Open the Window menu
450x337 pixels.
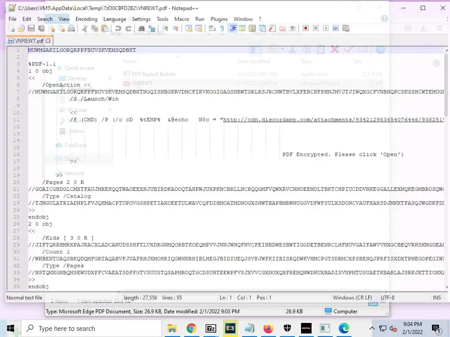(x=243, y=19)
